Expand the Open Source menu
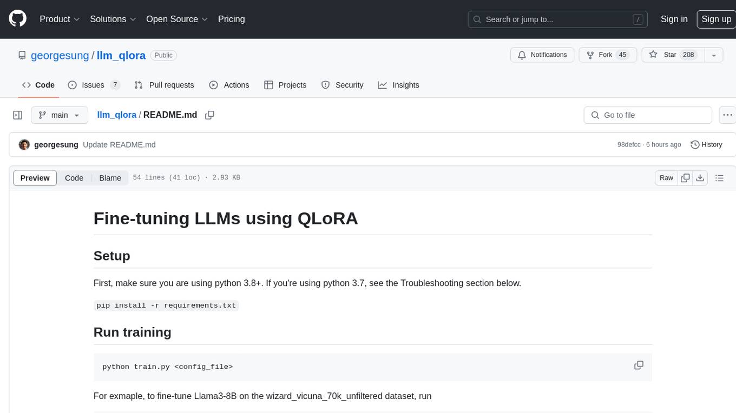 [177, 19]
